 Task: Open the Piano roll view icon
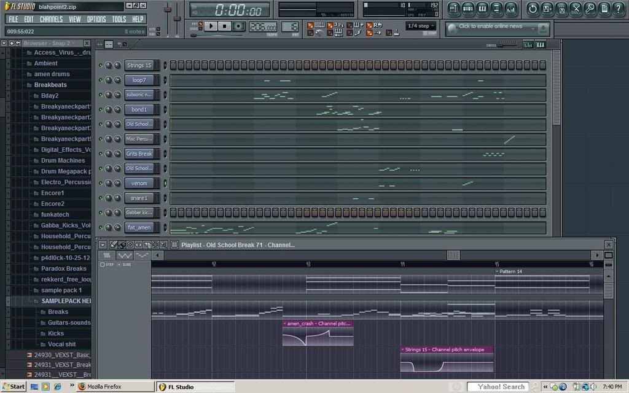click(x=482, y=9)
